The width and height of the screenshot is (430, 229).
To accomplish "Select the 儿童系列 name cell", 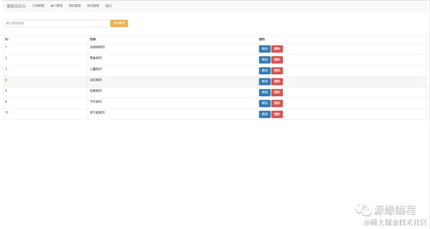I will pyautogui.click(x=172, y=71).
